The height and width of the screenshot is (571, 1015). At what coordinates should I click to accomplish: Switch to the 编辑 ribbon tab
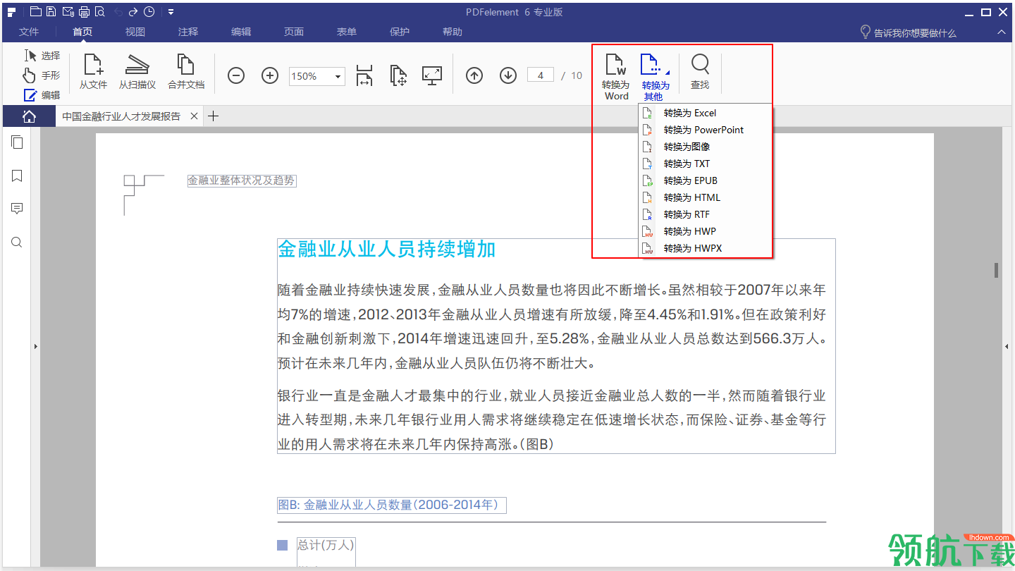241,32
